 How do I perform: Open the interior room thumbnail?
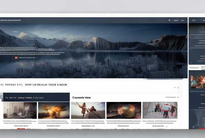20,110
